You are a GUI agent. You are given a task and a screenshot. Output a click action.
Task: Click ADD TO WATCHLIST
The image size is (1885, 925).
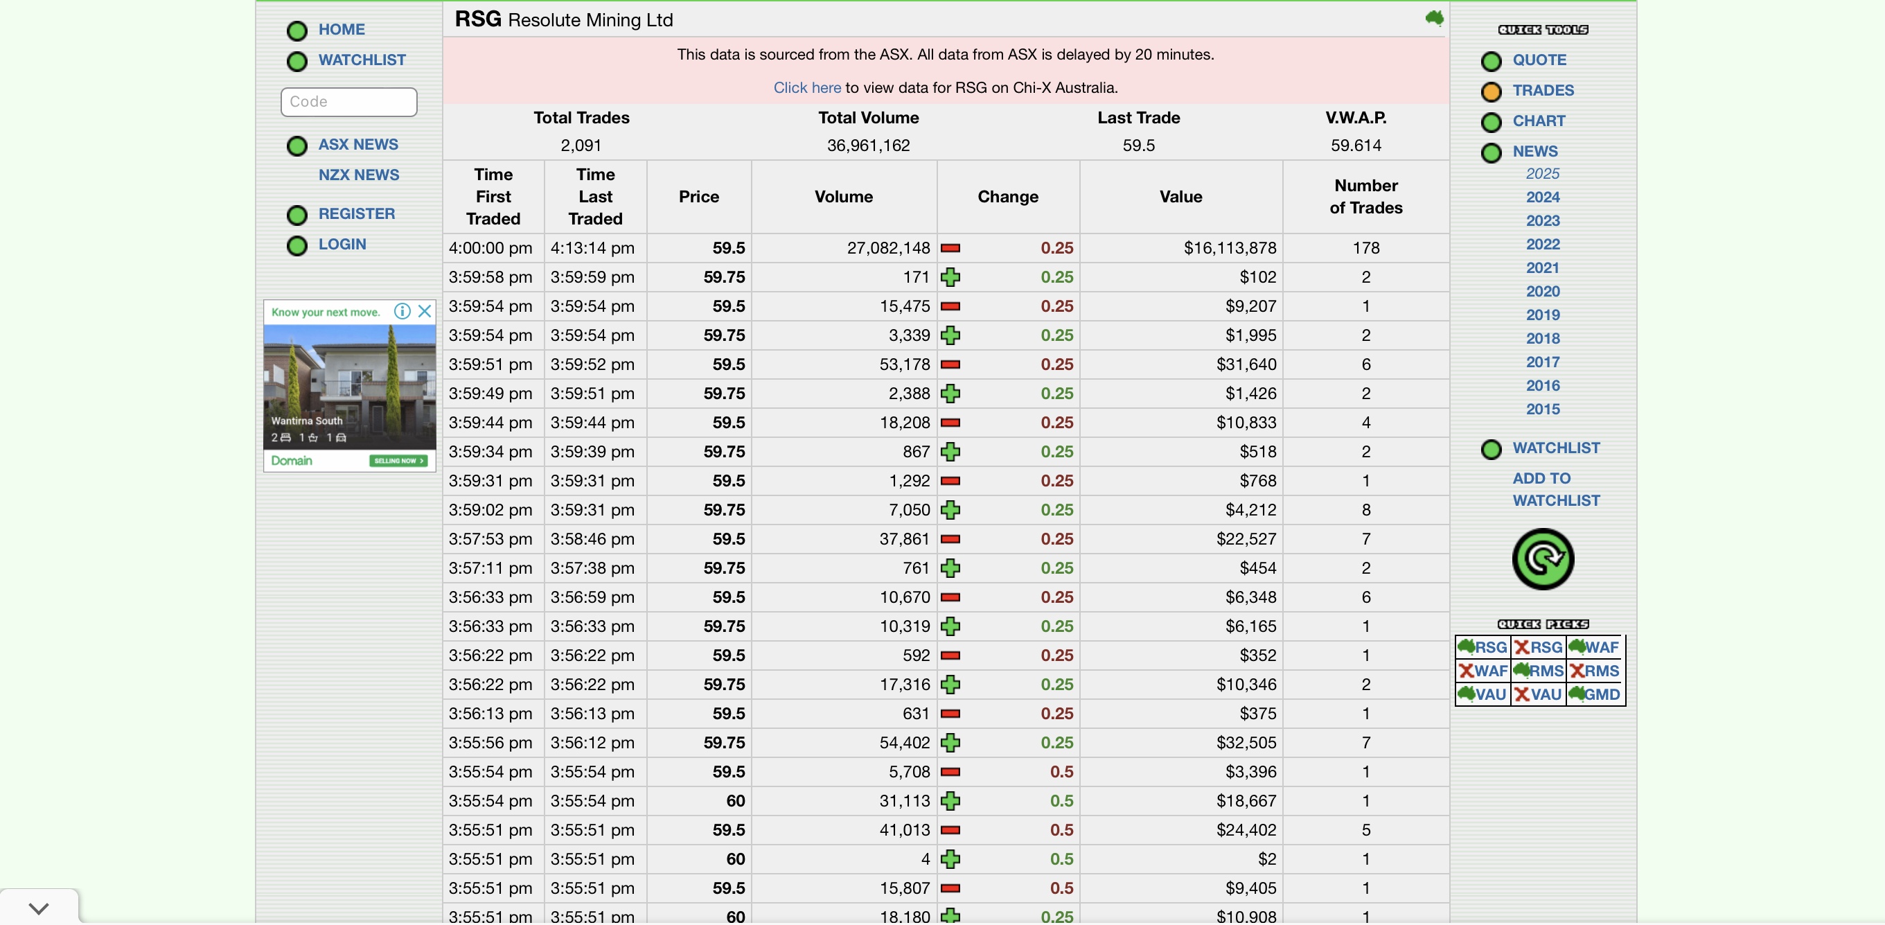click(x=1557, y=490)
